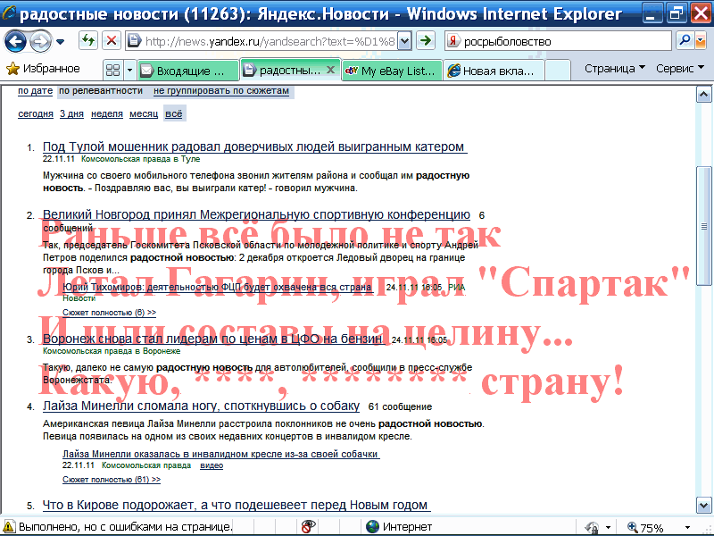Select the всё period filter

point(173,114)
